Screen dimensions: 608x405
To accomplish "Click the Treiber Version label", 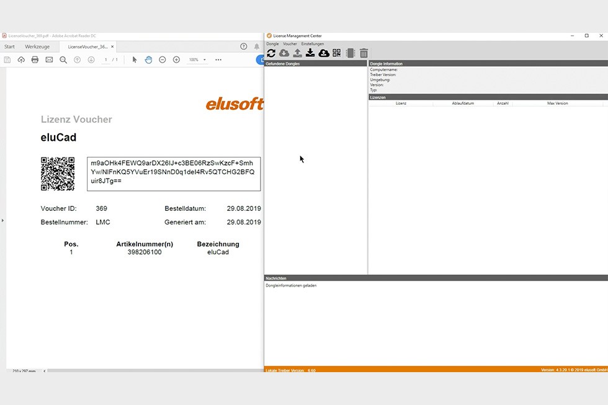I will (383, 75).
